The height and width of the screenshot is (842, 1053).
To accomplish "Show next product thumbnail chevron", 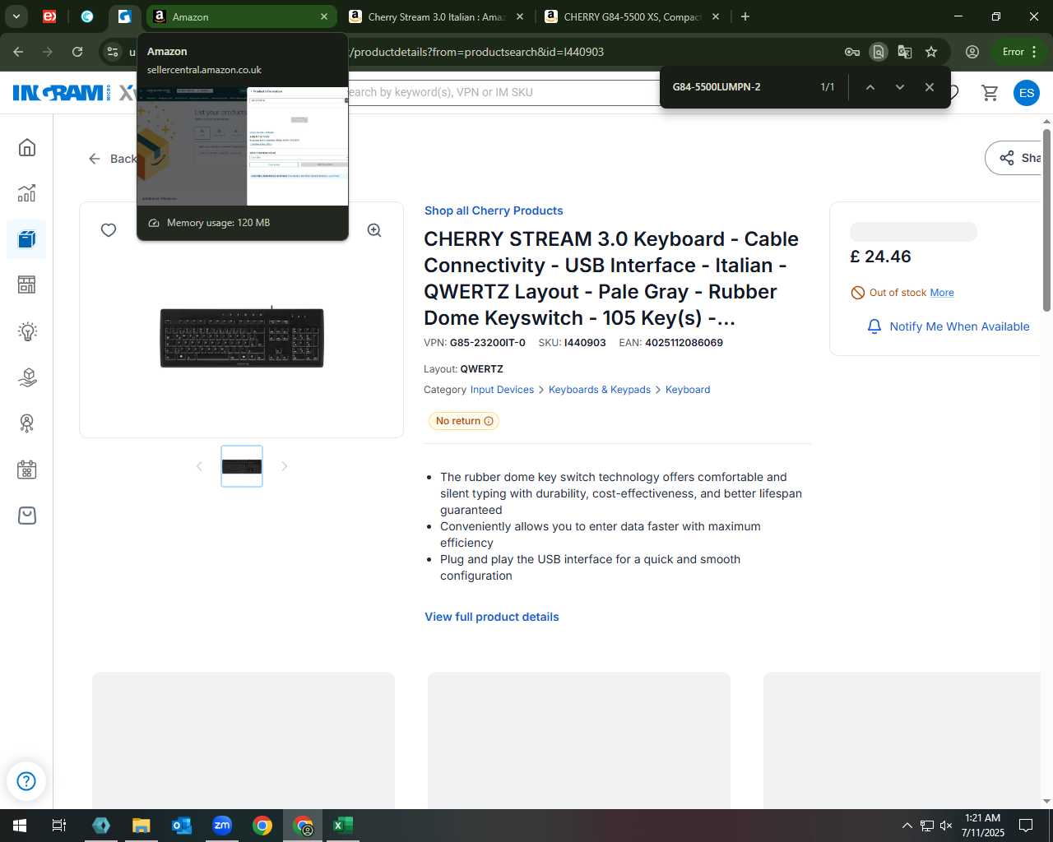I will pyautogui.click(x=285, y=466).
